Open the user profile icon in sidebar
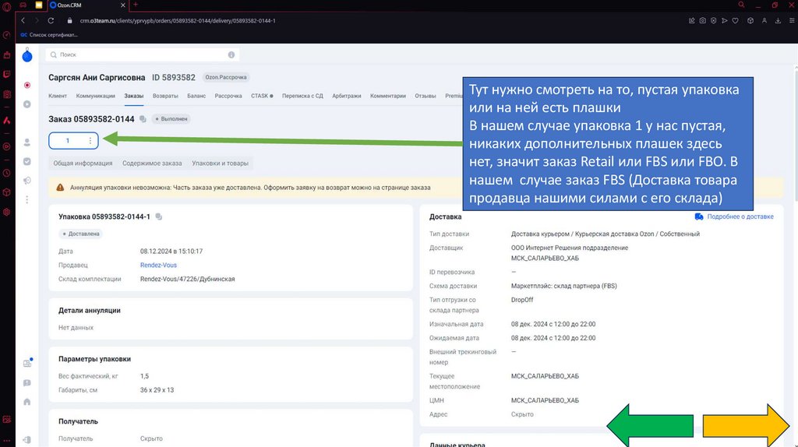This screenshot has height=447, width=798. (27, 143)
